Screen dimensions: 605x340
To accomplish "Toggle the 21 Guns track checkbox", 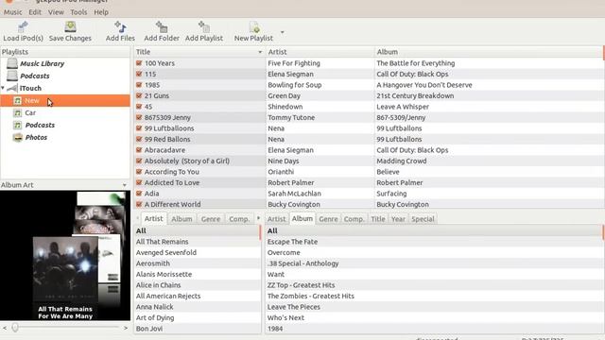I will coord(139,95).
